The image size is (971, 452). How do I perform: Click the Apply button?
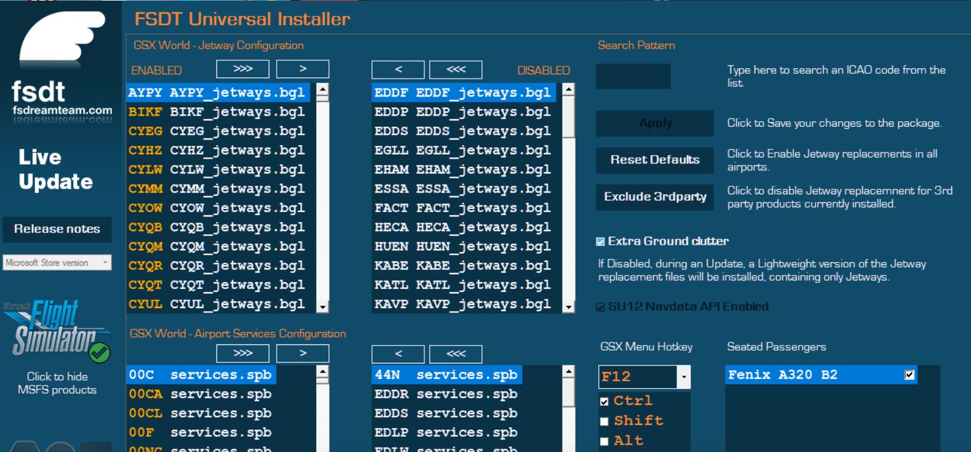point(655,123)
